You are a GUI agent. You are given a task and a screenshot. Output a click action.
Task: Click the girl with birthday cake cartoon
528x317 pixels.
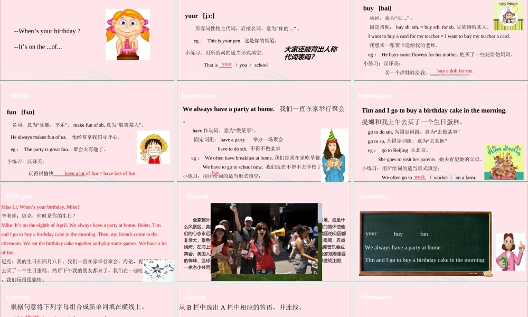(x=128, y=34)
